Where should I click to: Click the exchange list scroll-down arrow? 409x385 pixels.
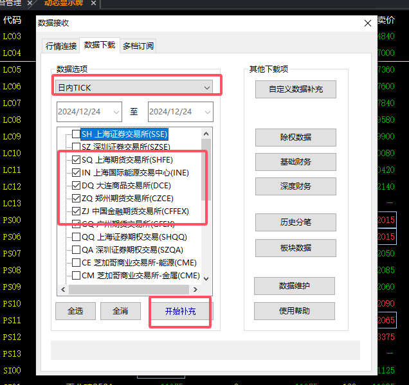coord(206,279)
